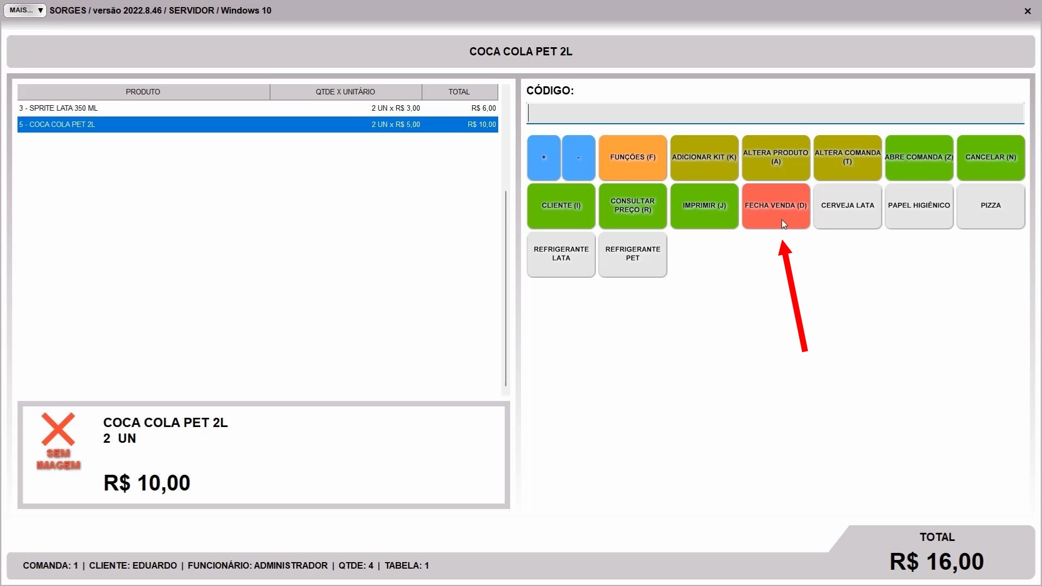Click Altera Produto (A) button
The height and width of the screenshot is (586, 1042).
[x=776, y=157]
